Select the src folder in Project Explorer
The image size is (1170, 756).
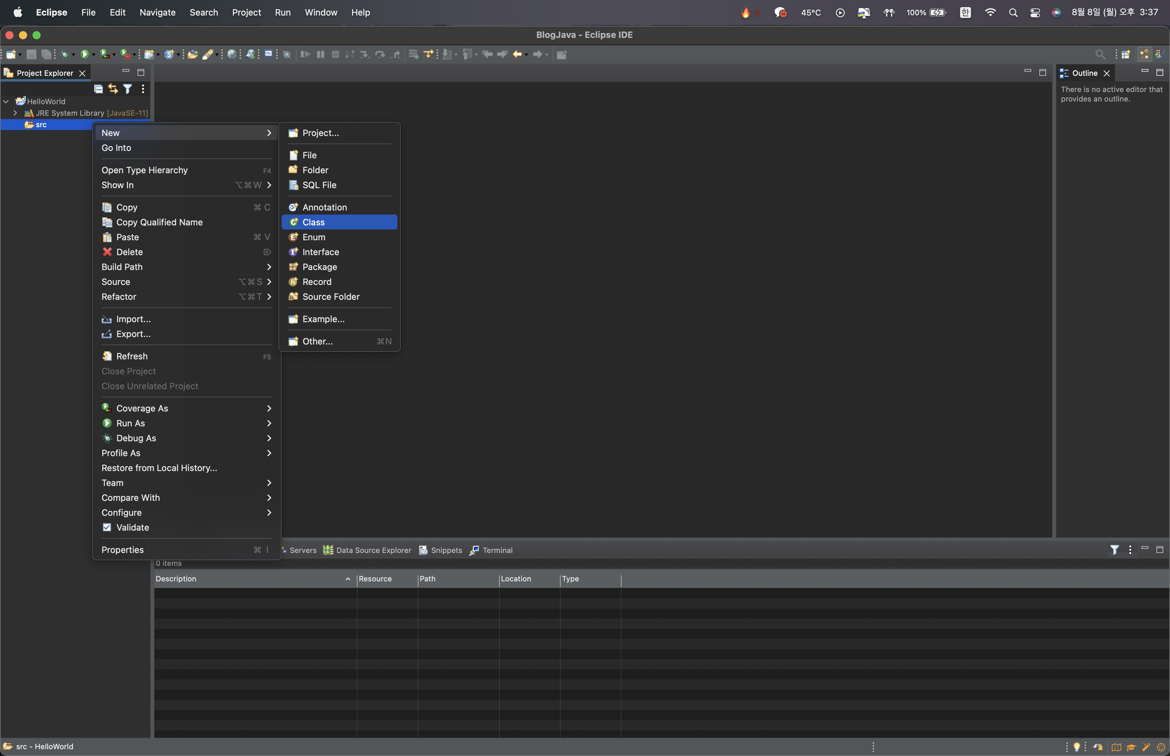(41, 125)
